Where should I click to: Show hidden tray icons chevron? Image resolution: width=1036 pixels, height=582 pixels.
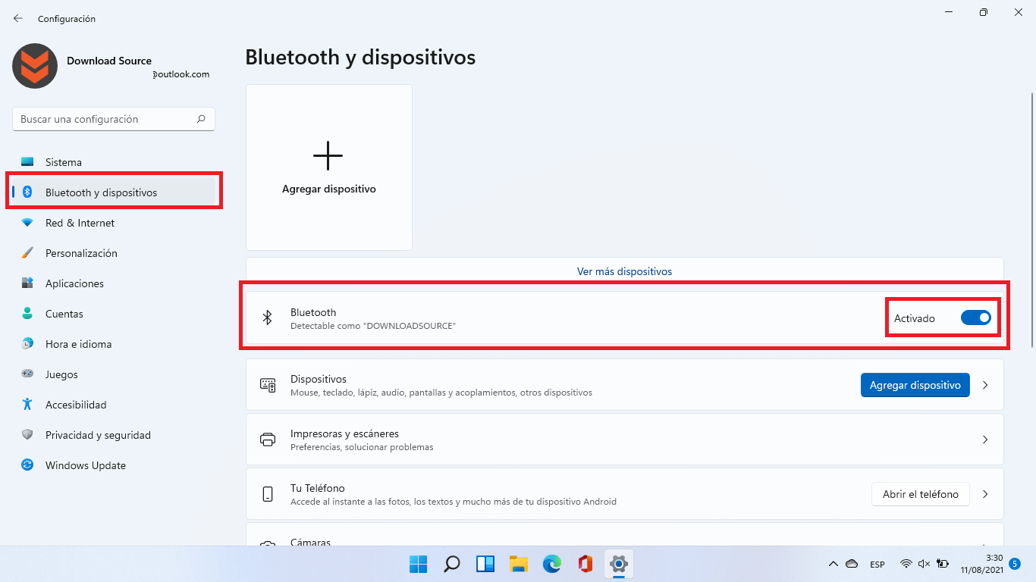833,564
